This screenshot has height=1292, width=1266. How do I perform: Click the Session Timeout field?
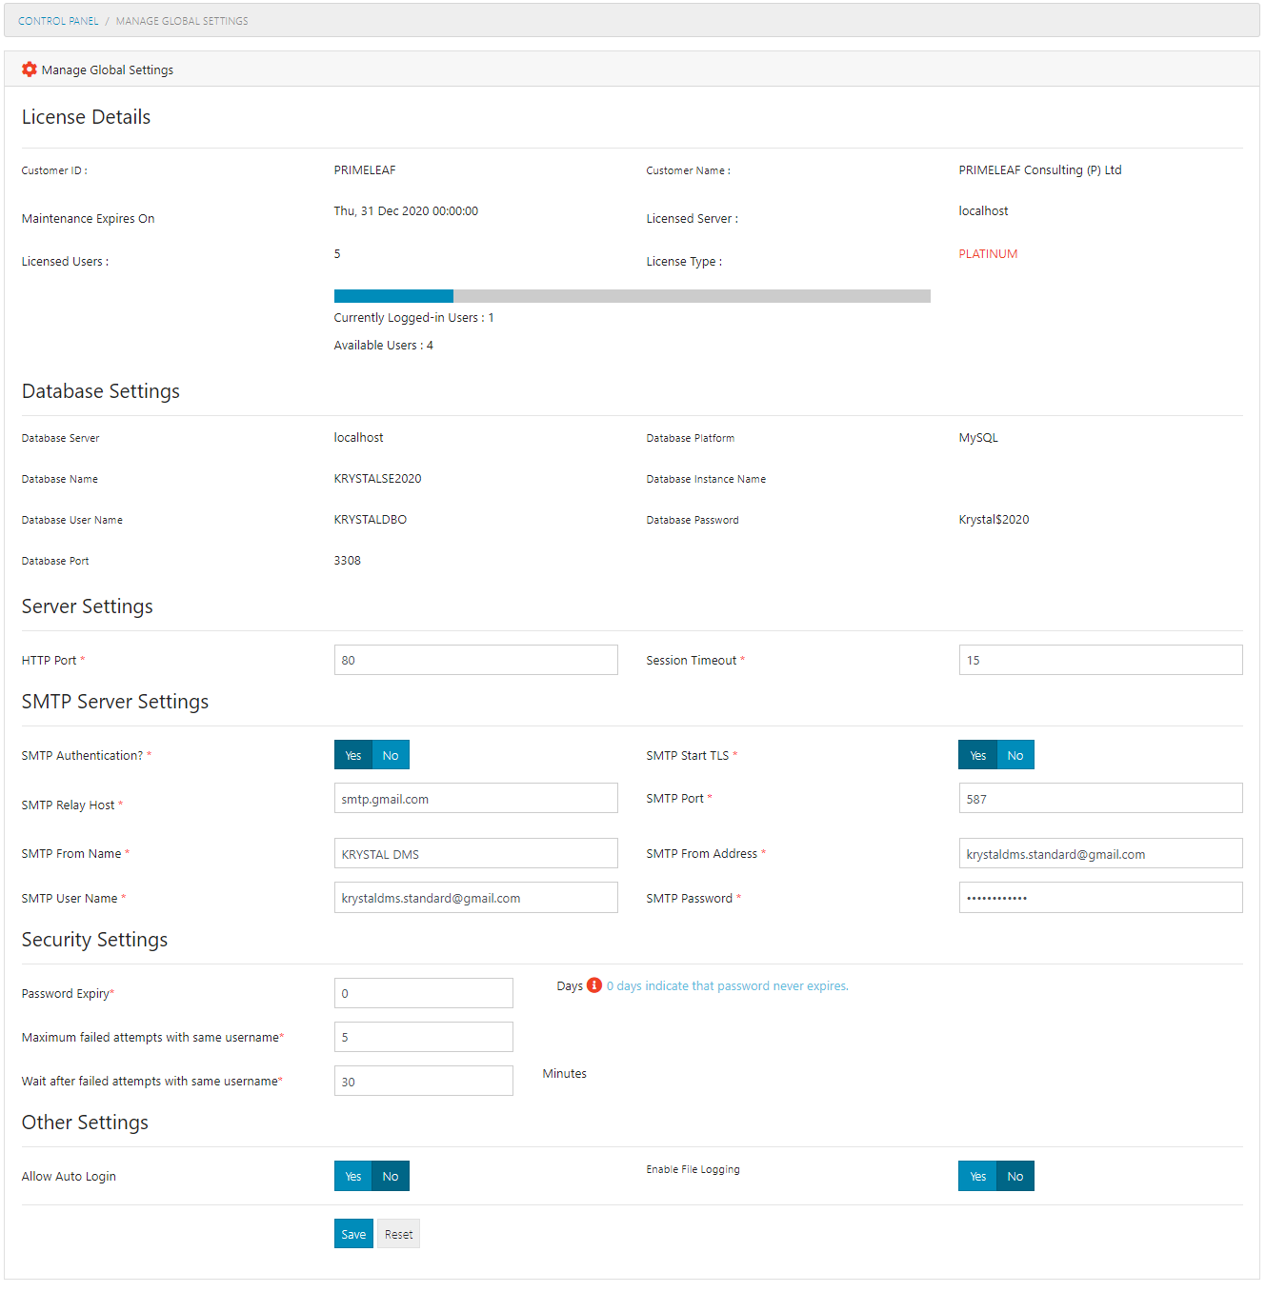1100,660
